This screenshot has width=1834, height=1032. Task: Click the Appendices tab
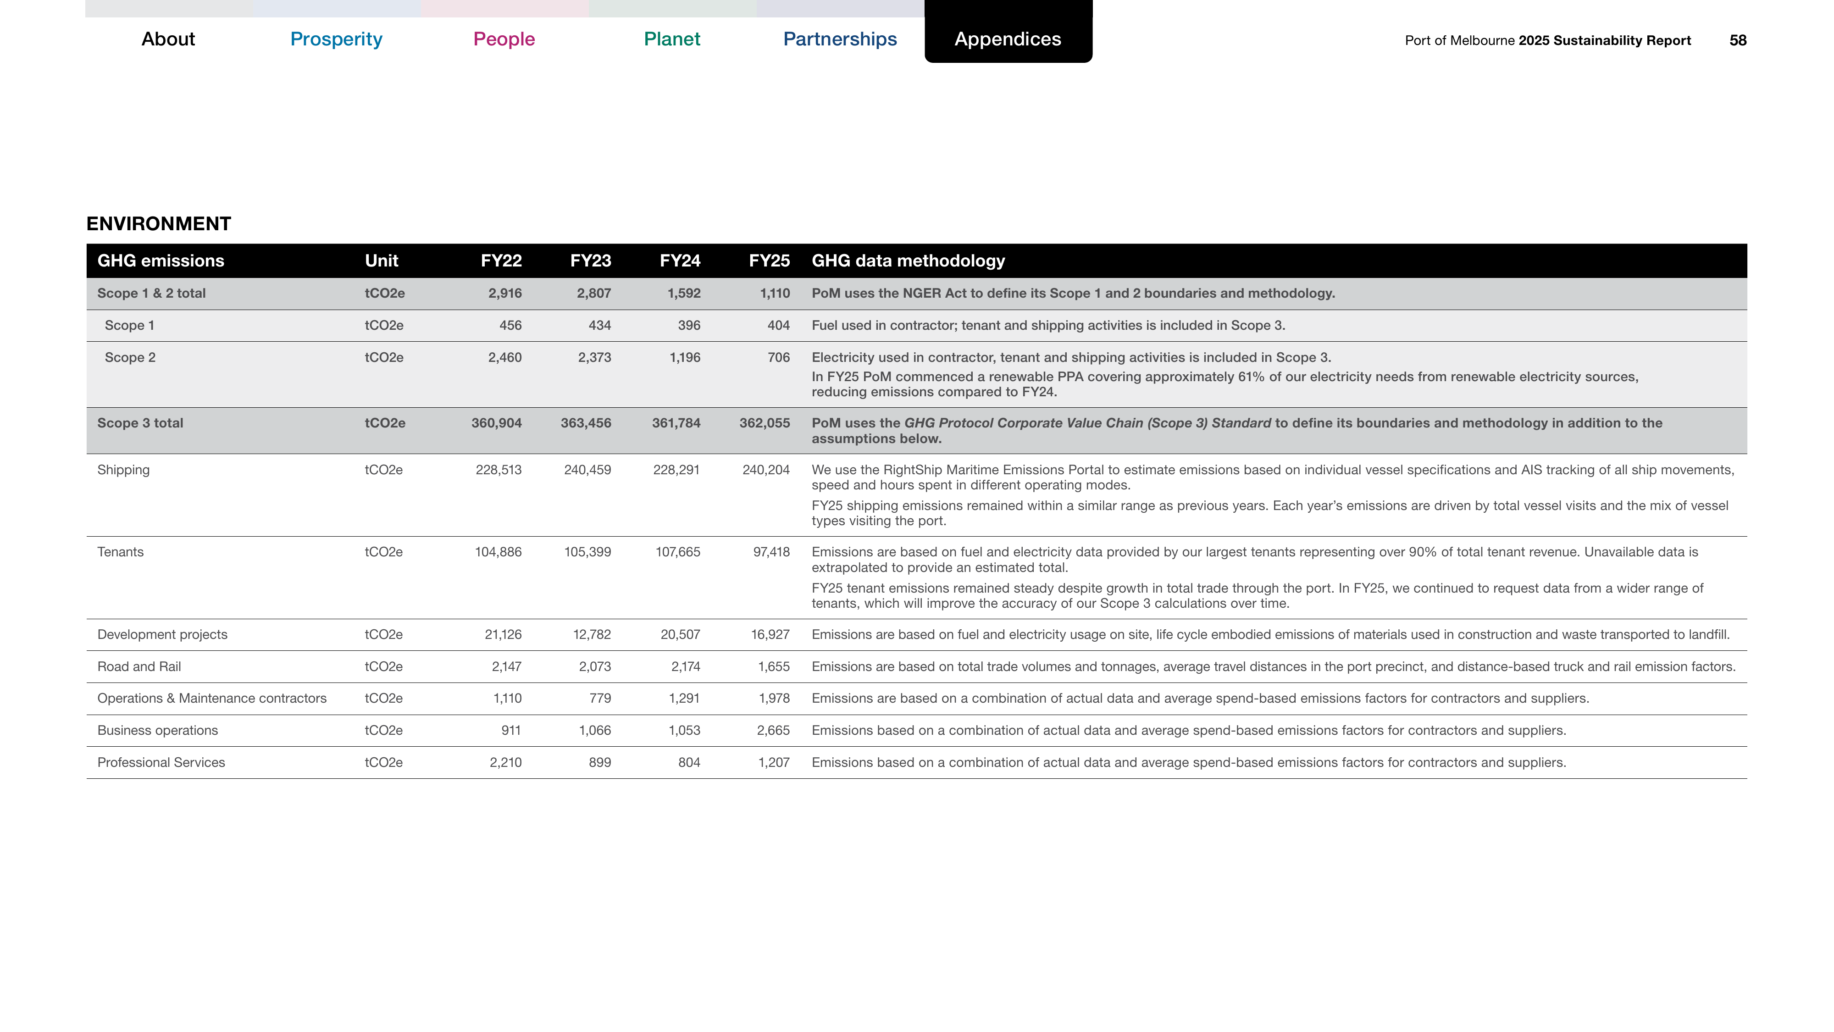tap(1008, 39)
